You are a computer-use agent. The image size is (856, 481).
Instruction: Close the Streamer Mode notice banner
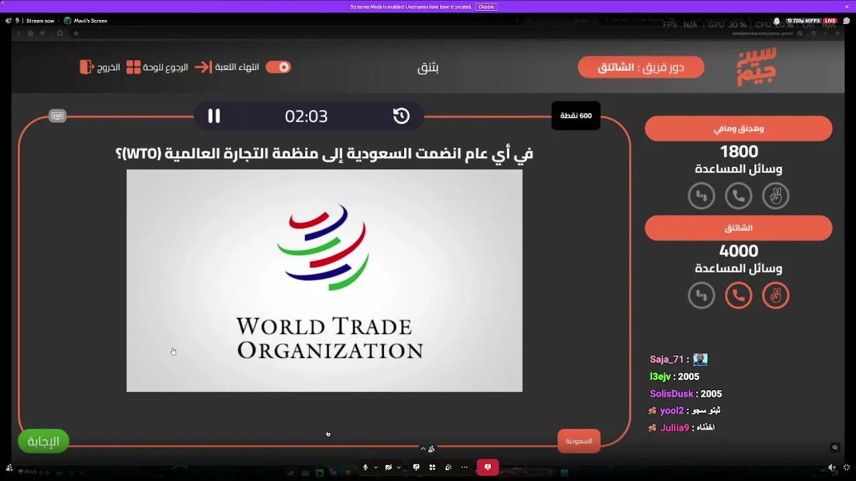(847, 7)
